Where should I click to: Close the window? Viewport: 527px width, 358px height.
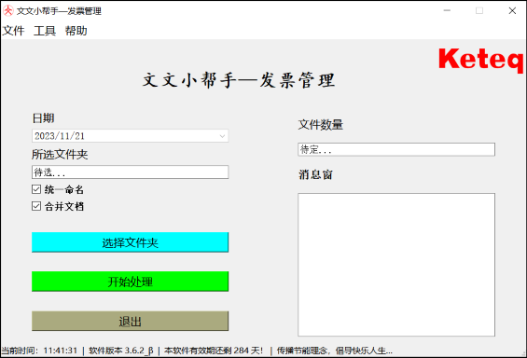[x=512, y=11]
